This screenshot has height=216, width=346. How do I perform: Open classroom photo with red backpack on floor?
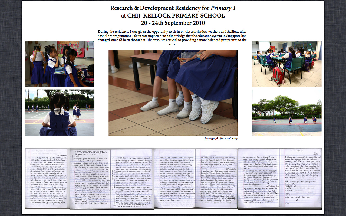click(287, 64)
